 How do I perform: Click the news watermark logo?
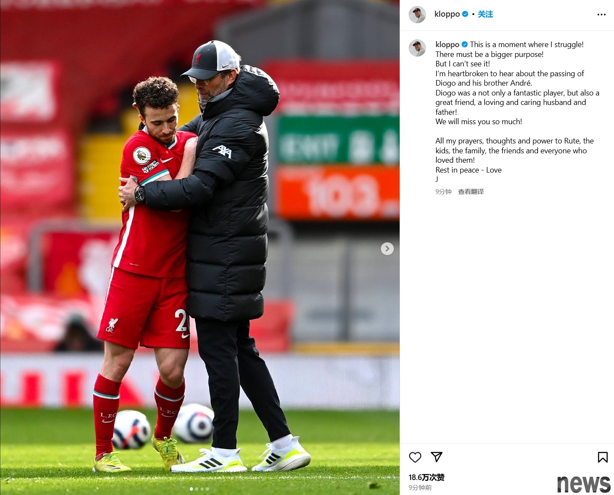584,484
